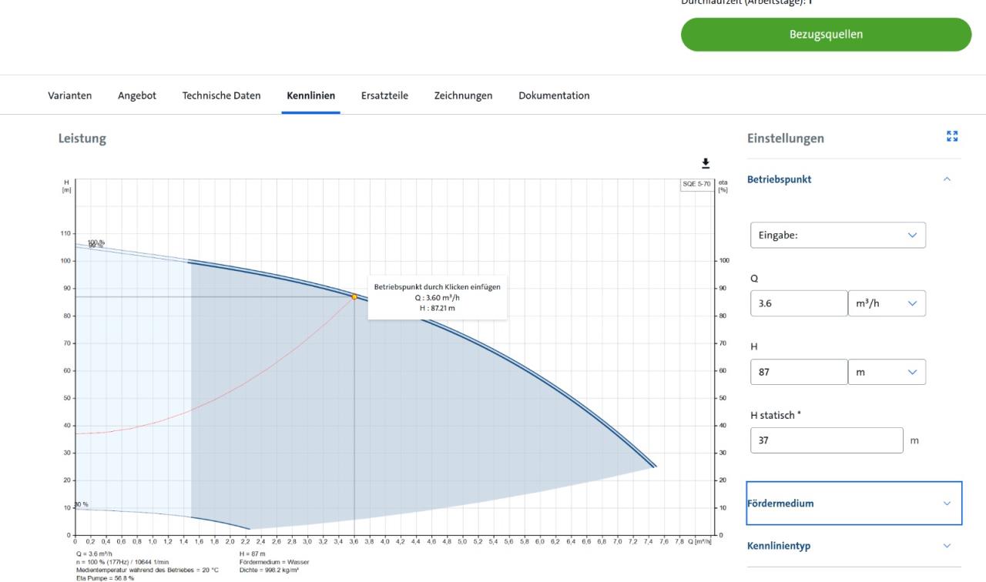This screenshot has height=582, width=986.
Task: Click the download chart icon
Action: (705, 163)
